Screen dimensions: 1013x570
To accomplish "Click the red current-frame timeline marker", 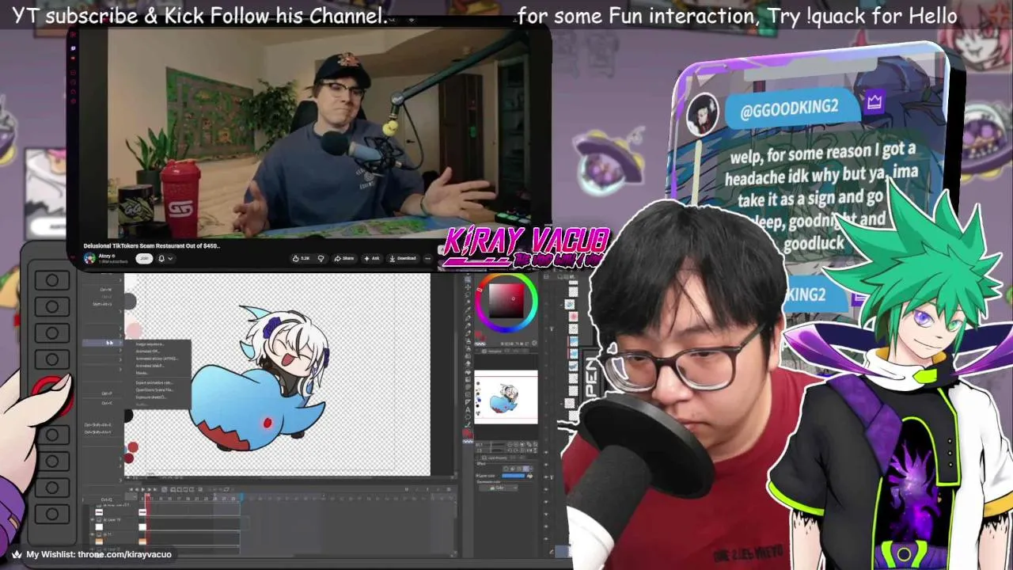I will tap(148, 495).
